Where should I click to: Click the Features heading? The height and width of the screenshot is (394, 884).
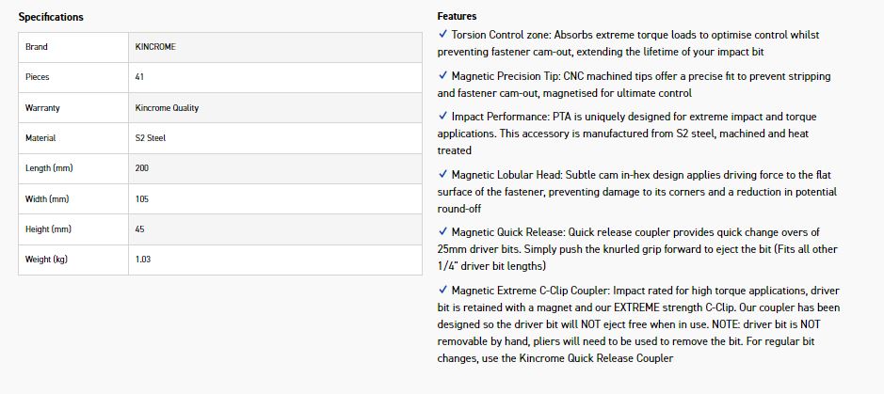coord(457,16)
